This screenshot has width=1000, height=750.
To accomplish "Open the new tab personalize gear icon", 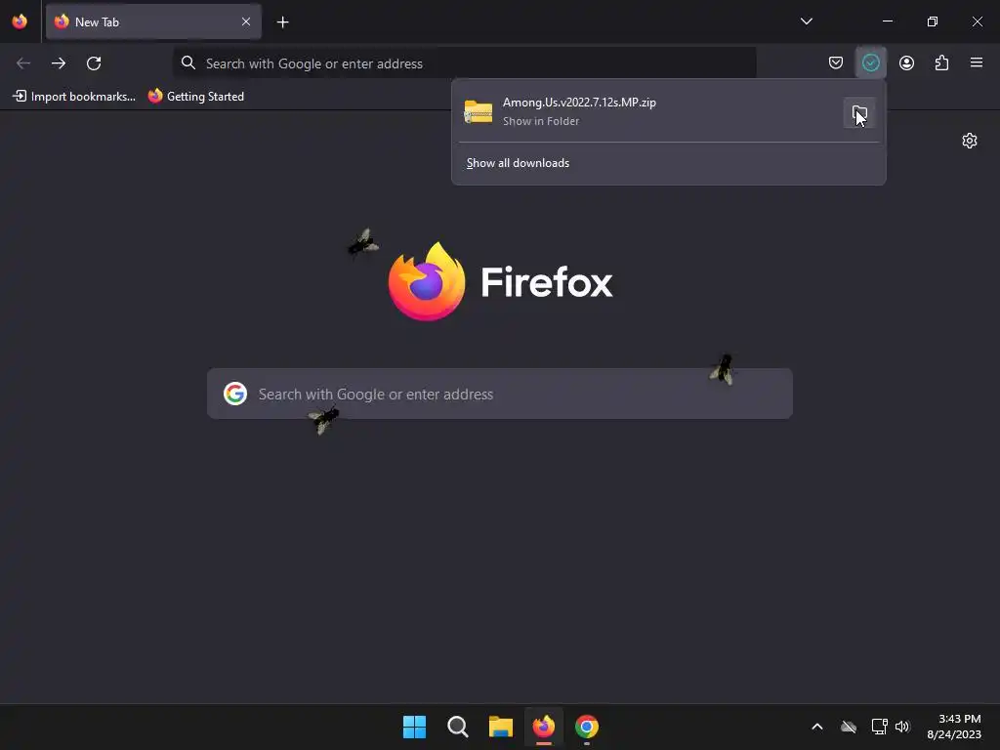I will tap(970, 141).
